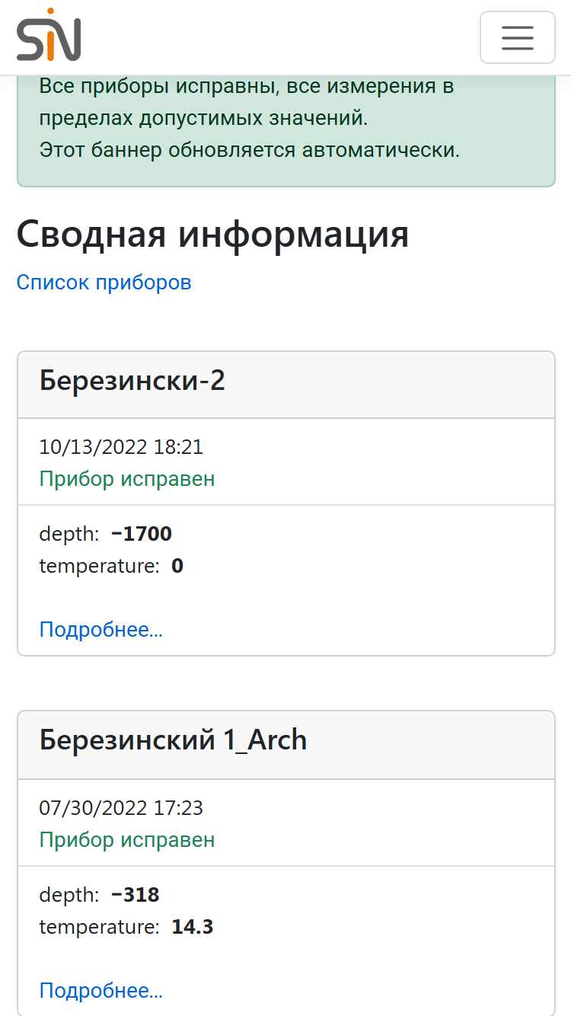
Task: Open Подробнее link for Березинский 1_Arch
Action: click(x=100, y=991)
